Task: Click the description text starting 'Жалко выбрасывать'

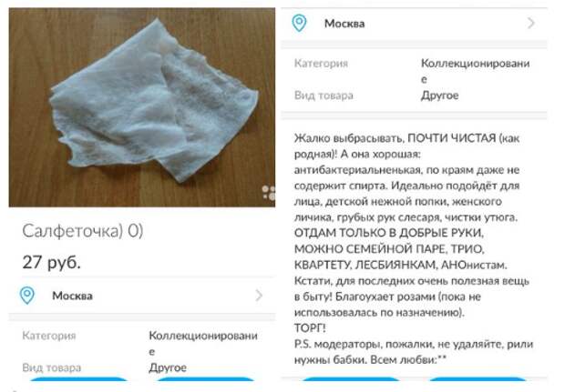Action: [x=414, y=249]
